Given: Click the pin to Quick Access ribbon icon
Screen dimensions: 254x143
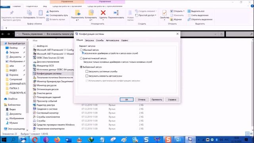Looking at the screenshot, I should pos(12,13).
